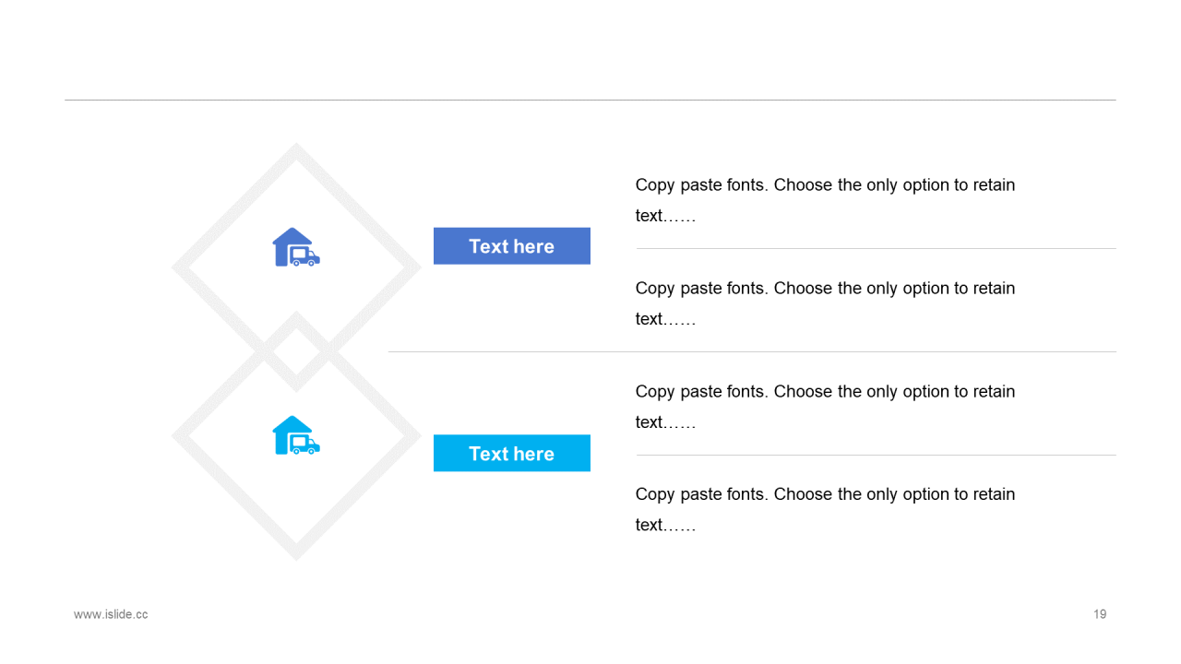This screenshot has width=1181, height=664.
Task: Select the dark blue 'Text here' label
Action: 512,246
